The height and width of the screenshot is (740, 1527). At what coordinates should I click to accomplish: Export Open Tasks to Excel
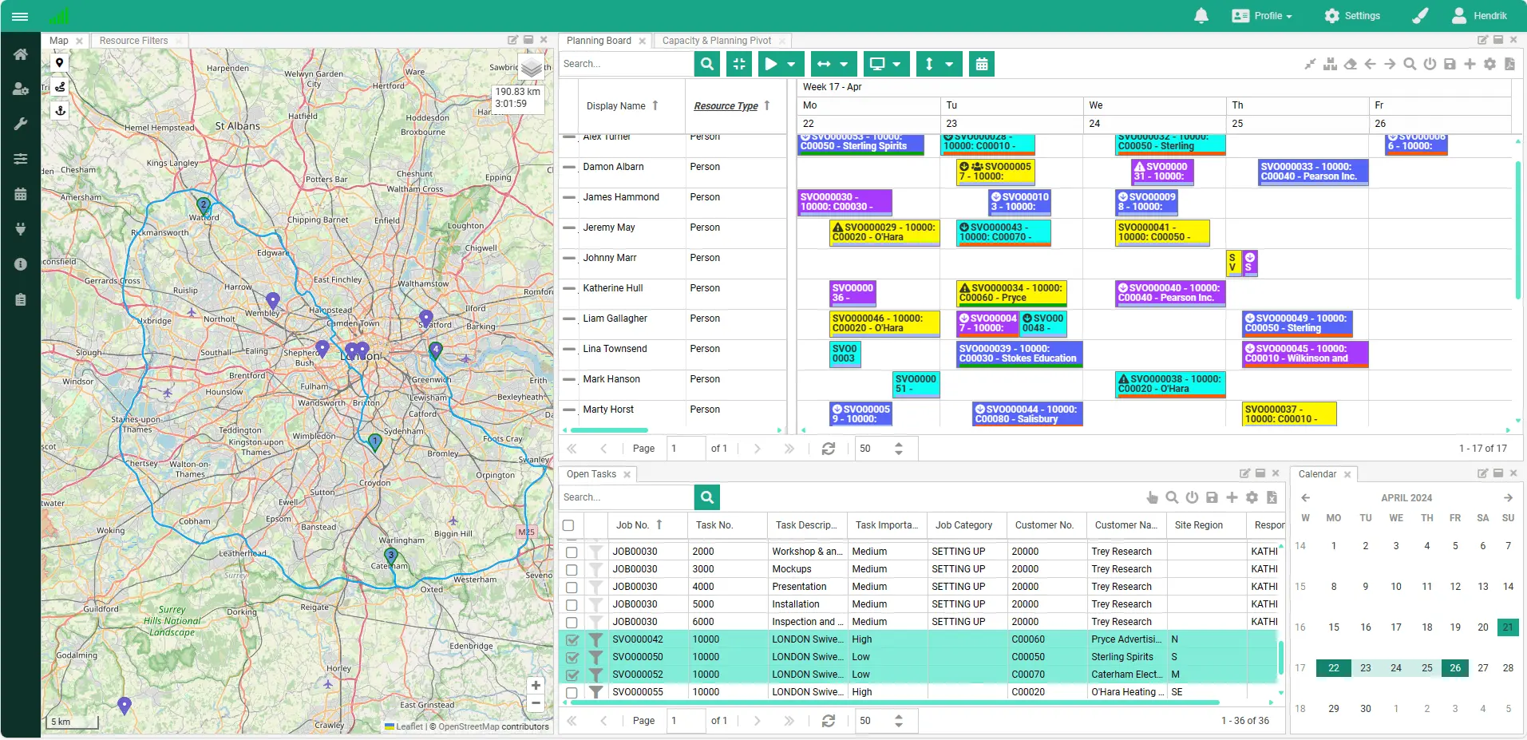click(1271, 497)
